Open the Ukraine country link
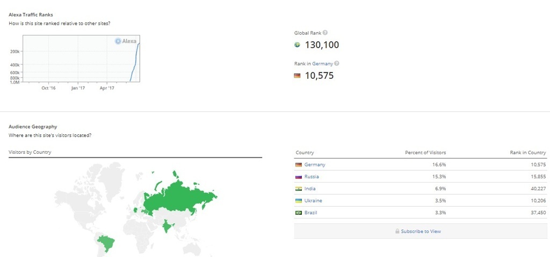The width and height of the screenshot is (550, 257). [313, 201]
